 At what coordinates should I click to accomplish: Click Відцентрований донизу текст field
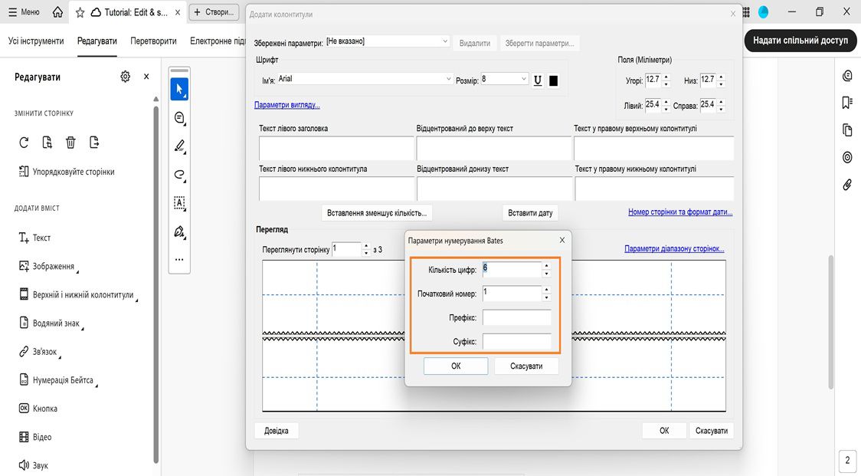tap(494, 189)
